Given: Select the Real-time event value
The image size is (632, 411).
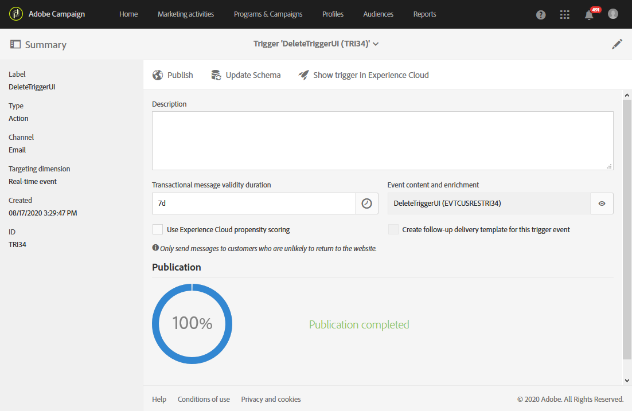Looking at the screenshot, I should [x=33, y=181].
